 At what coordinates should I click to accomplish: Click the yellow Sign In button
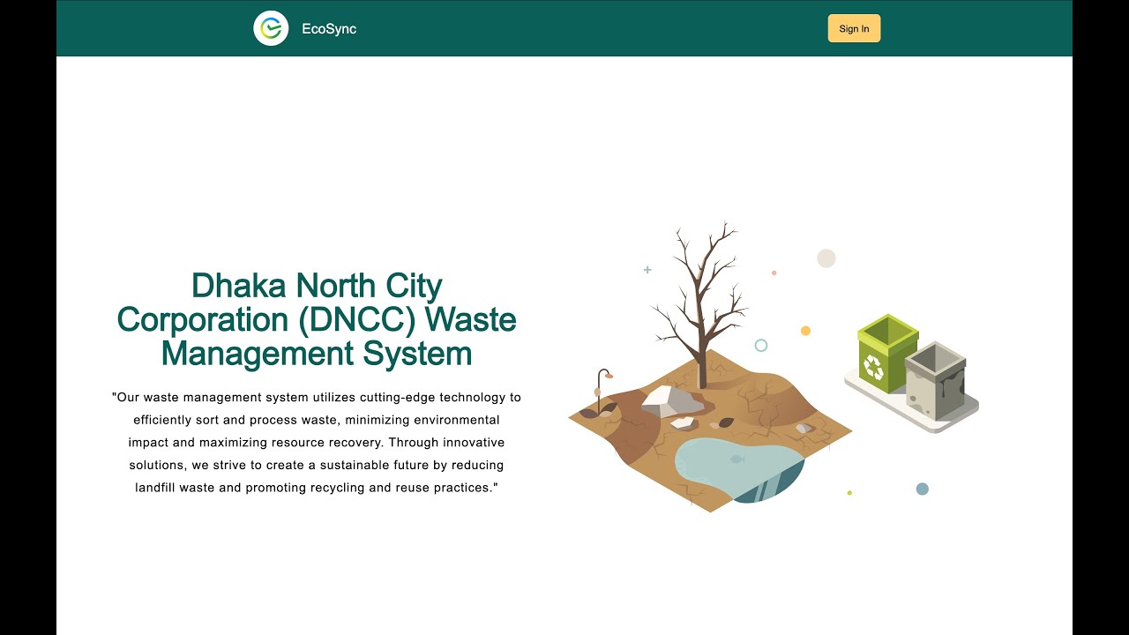854,28
